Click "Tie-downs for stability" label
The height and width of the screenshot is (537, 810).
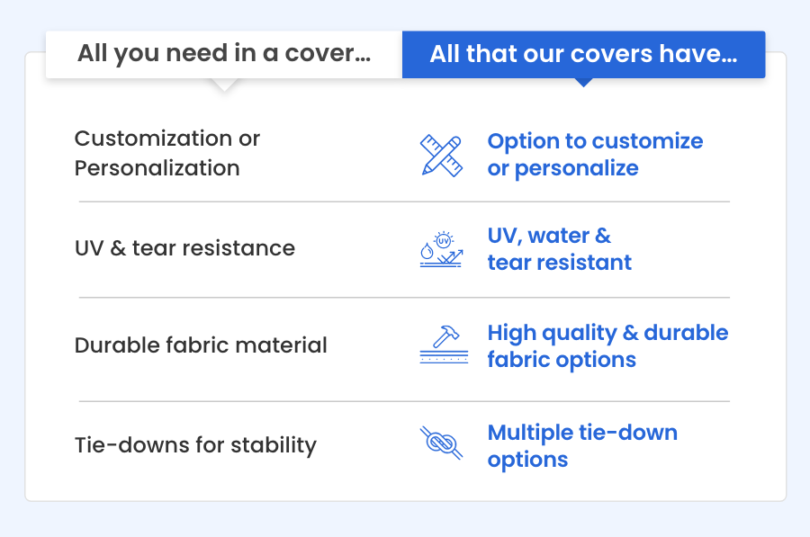click(x=195, y=445)
